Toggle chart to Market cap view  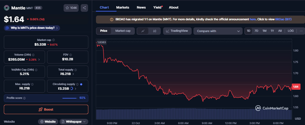123,31
